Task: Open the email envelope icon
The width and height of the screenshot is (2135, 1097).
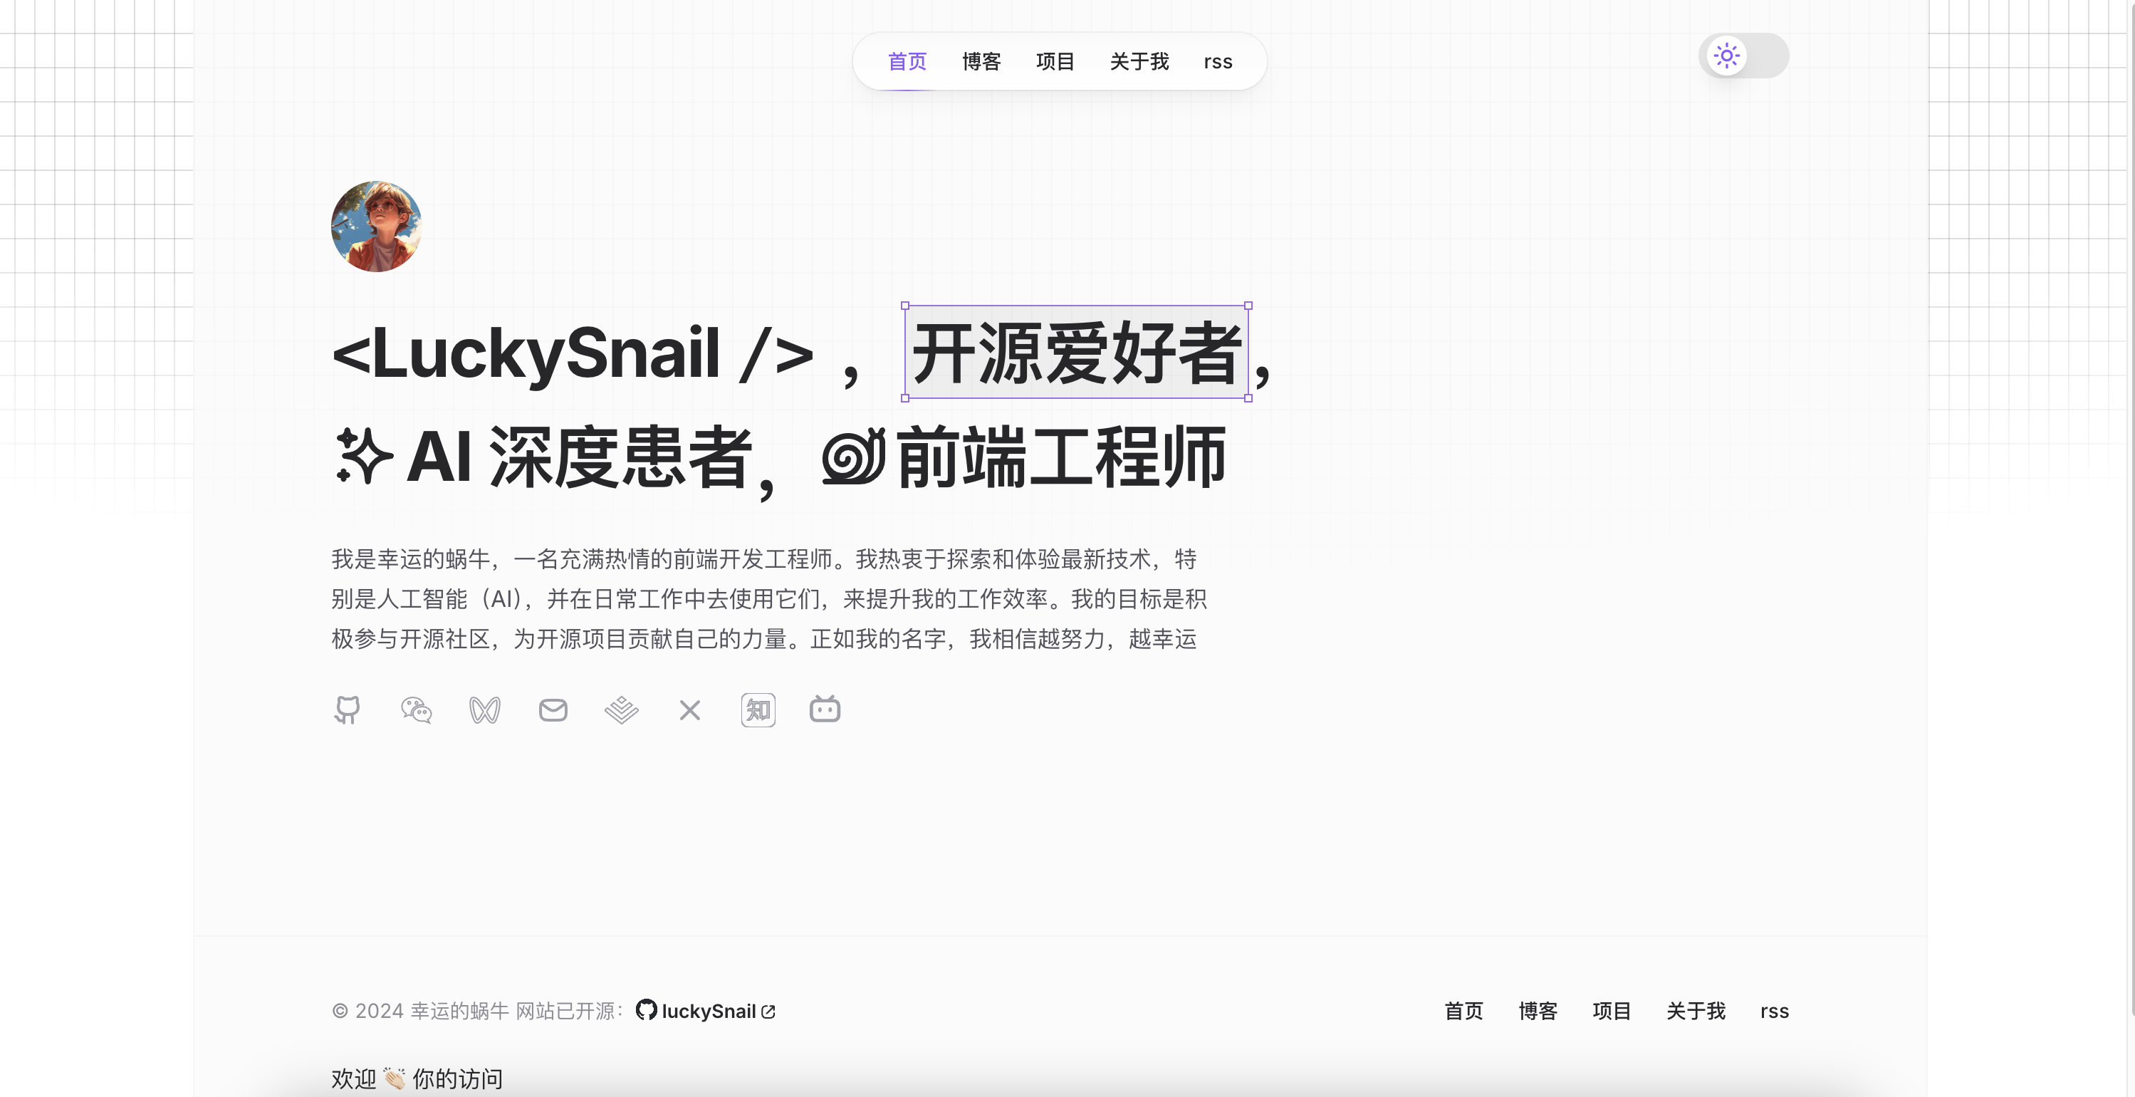Action: (x=553, y=709)
